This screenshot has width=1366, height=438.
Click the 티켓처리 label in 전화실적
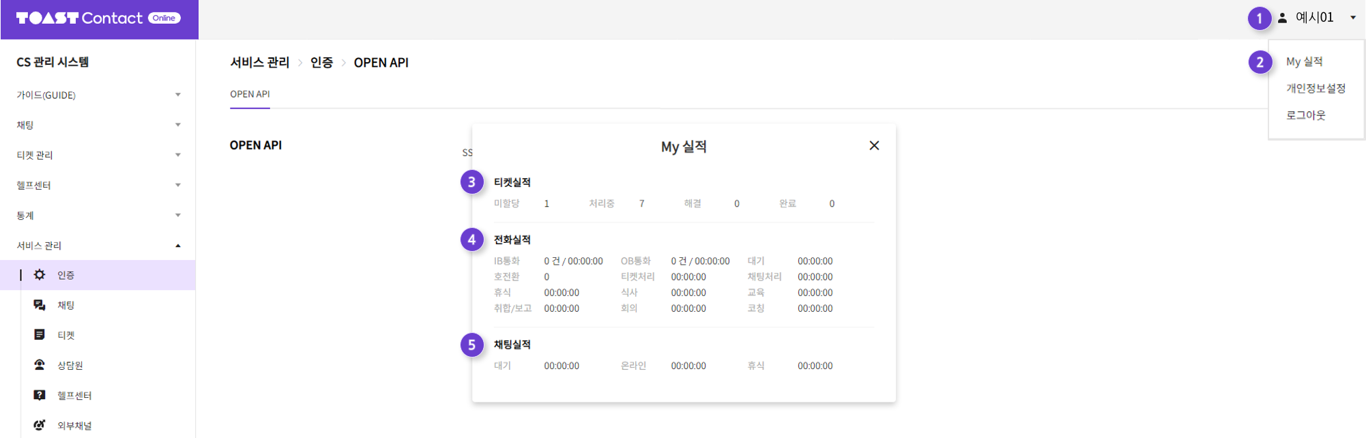637,277
